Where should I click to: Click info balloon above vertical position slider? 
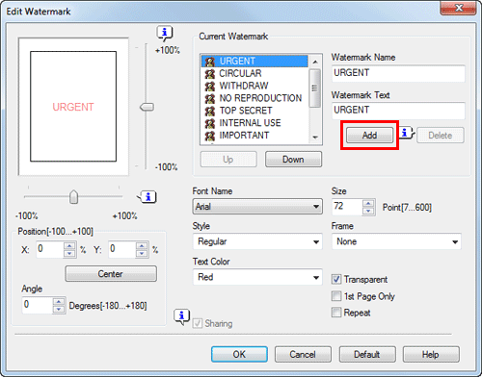pyautogui.click(x=165, y=33)
